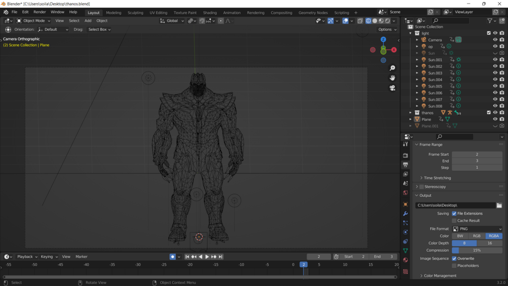Uncheck the Overwrite checkbox

pyautogui.click(x=454, y=259)
